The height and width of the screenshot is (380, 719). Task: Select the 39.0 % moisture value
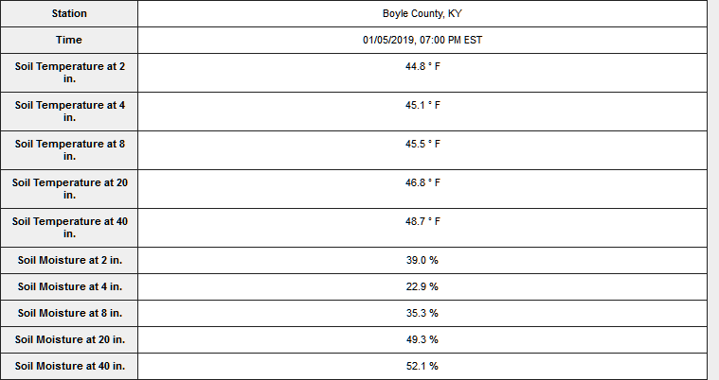coord(422,260)
